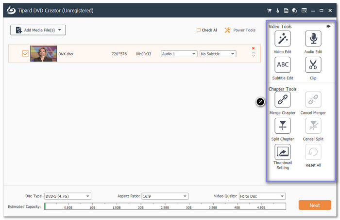Image resolution: width=340 pixels, height=220 pixels.
Task: Toggle the Power Tools button
Action: [x=240, y=30]
